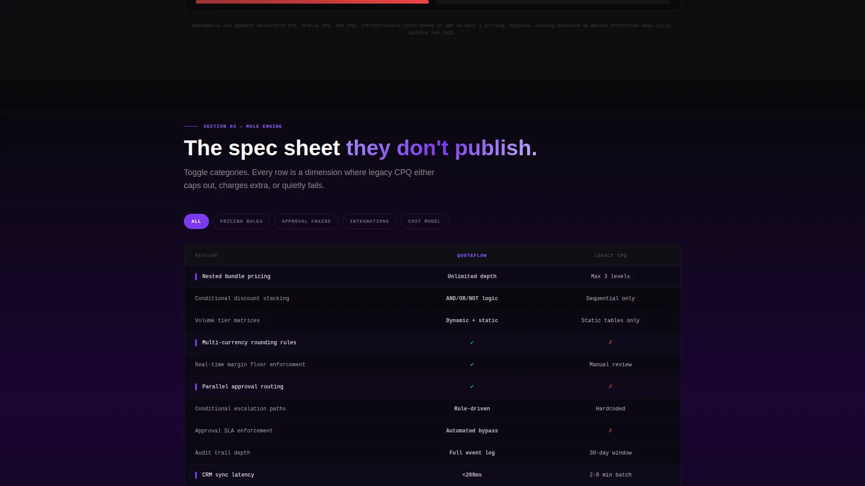Viewport: 865px width, 486px height.
Task: Select the Approval SLA enforcement label
Action: click(234, 431)
